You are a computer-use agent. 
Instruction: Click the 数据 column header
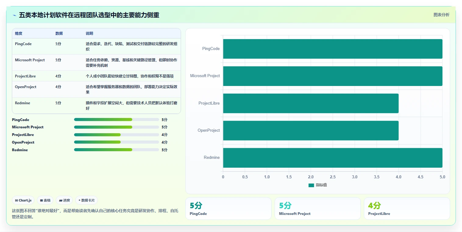tap(59, 33)
